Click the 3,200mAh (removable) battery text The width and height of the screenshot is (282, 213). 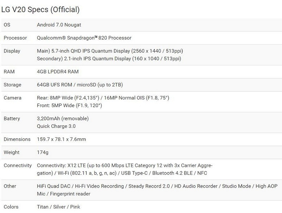click(63, 119)
